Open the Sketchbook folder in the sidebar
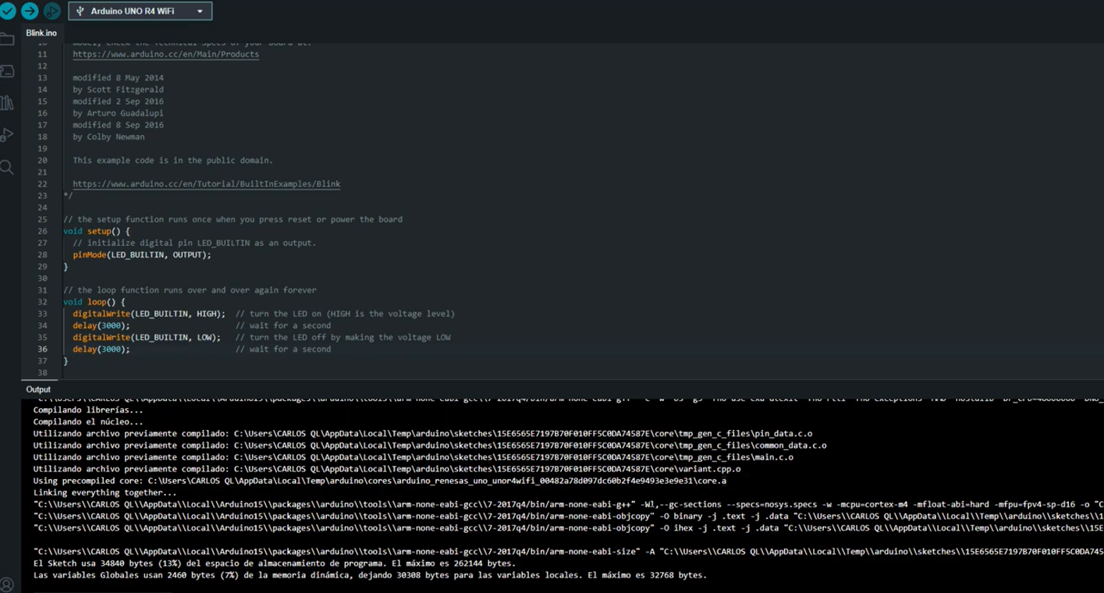1104x593 pixels. click(x=7, y=40)
